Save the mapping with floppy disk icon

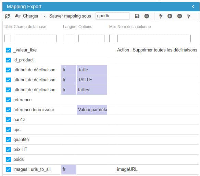137,16
